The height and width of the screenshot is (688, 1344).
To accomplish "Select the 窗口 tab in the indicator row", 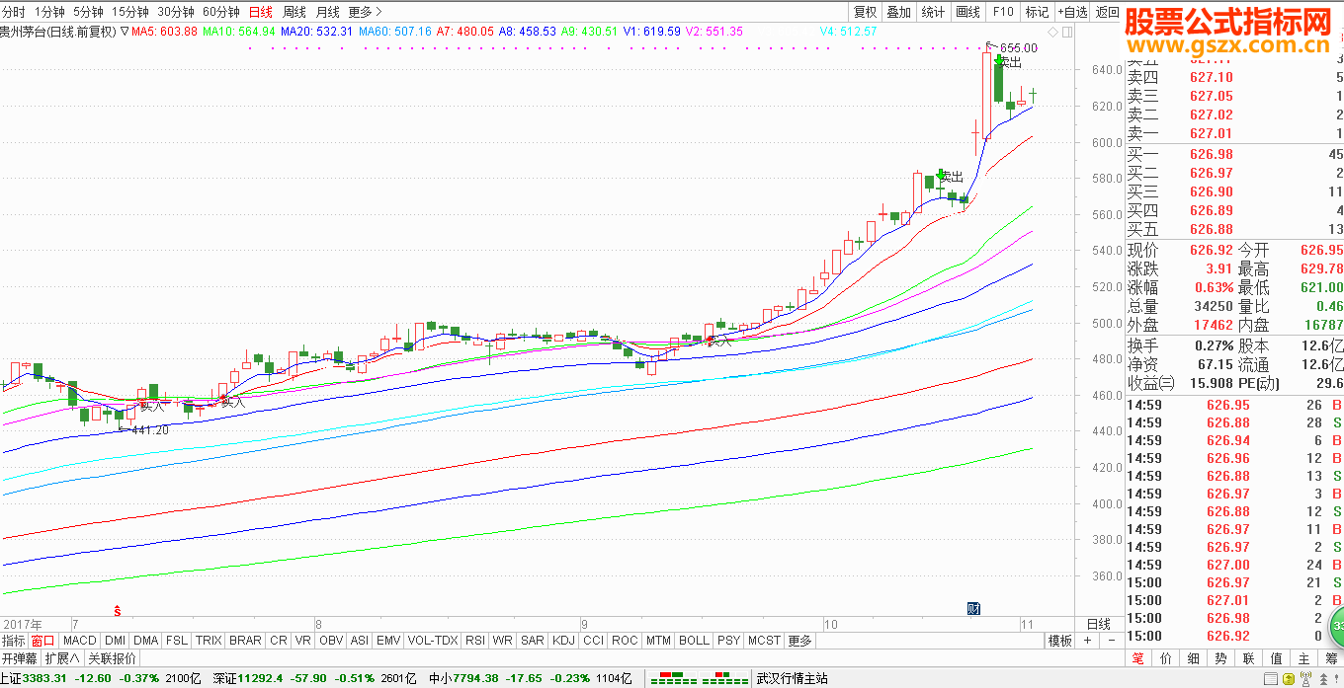I will click(x=43, y=641).
